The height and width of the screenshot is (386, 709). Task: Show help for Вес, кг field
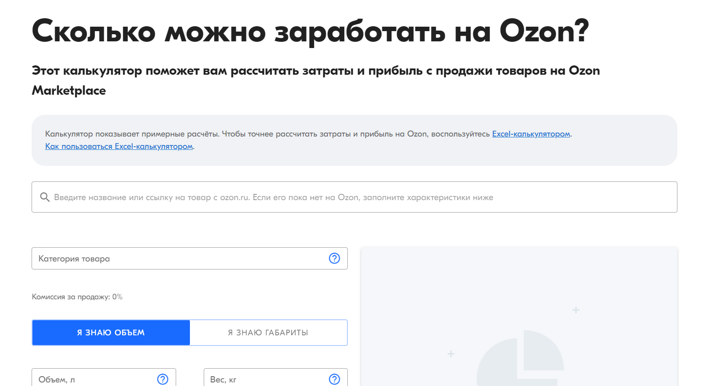[334, 379]
